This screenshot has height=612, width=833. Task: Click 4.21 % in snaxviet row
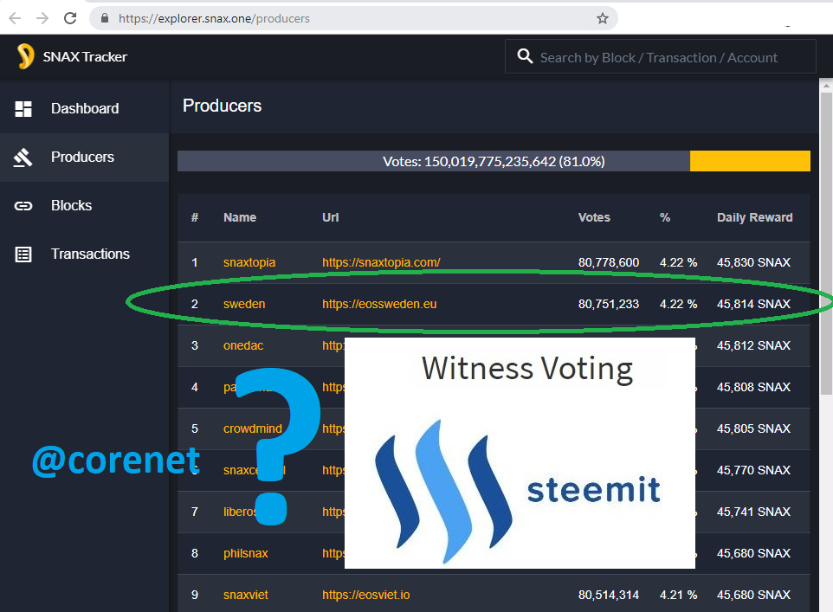678,595
